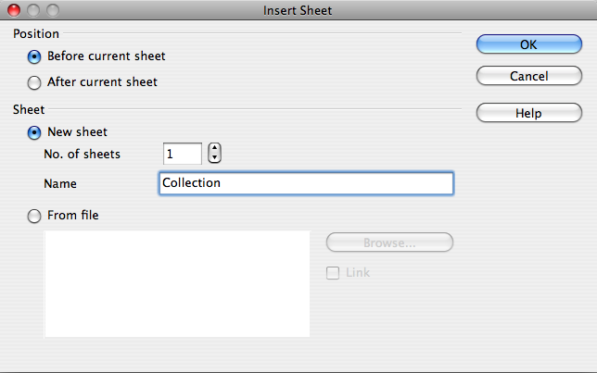Viewport: 597px width, 373px height.
Task: Click the Name field containing Collection
Action: click(306, 183)
